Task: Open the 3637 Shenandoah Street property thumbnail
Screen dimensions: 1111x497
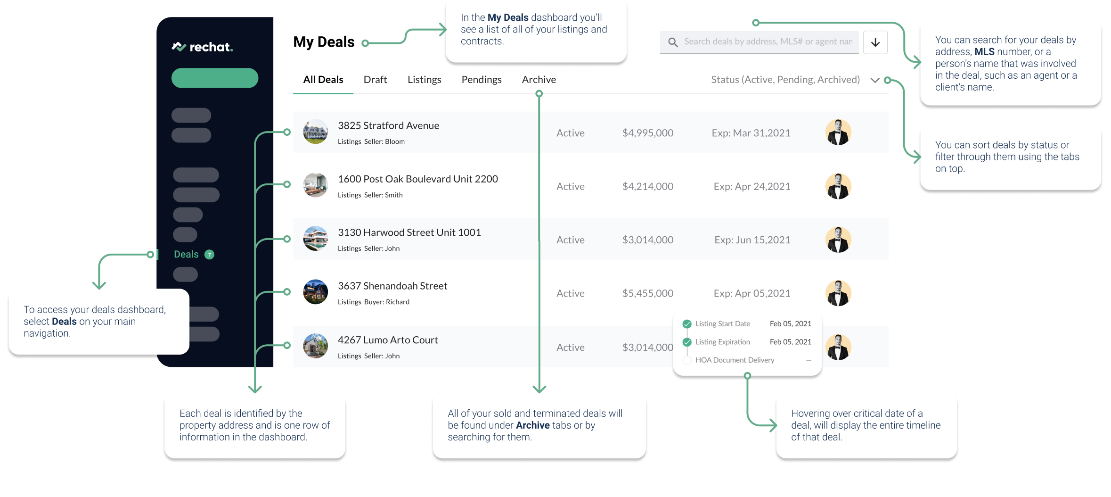Action: 315,292
